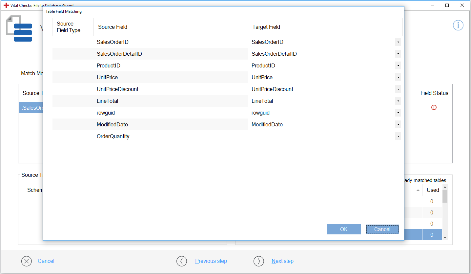Select the ModifiedDate source field
This screenshot has height=274, width=471.
coord(112,124)
